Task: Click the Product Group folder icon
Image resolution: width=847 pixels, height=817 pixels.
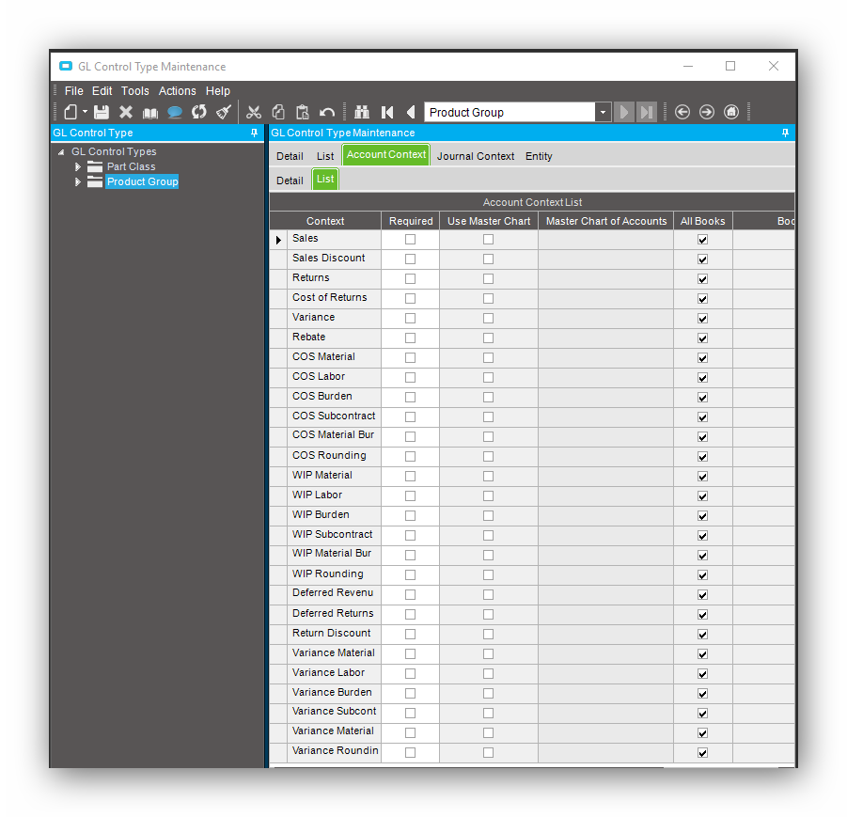Action: (x=95, y=181)
